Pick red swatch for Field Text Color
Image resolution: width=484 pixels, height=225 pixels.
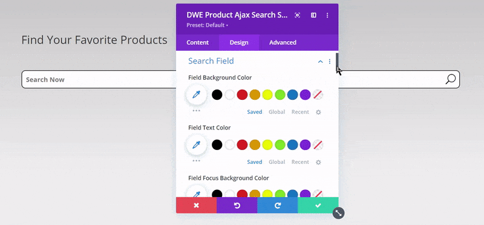click(243, 145)
